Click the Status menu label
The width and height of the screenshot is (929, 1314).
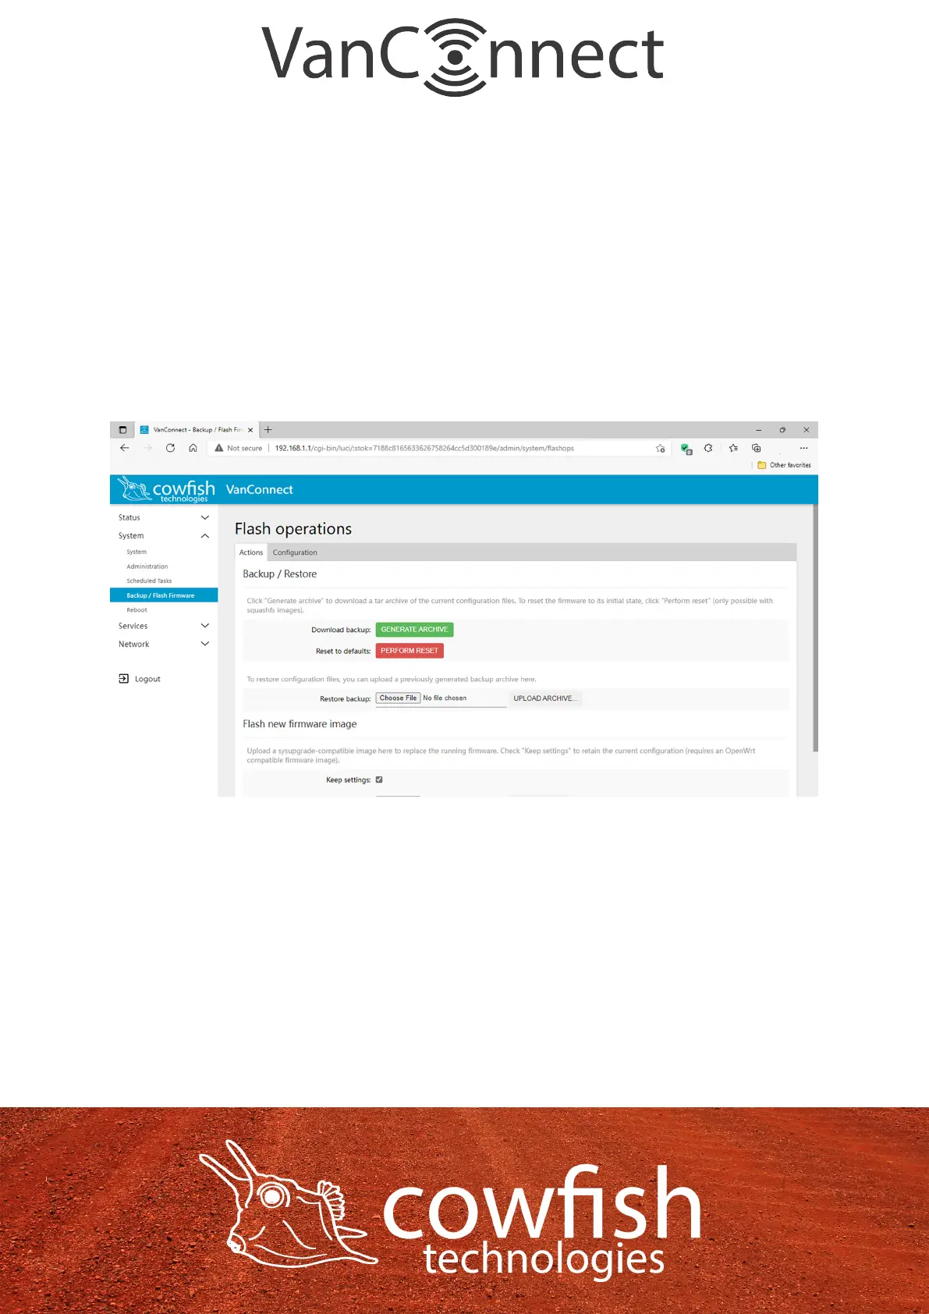(129, 517)
